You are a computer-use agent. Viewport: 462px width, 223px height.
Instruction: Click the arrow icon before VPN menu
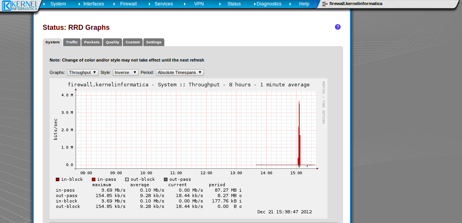point(185,4)
